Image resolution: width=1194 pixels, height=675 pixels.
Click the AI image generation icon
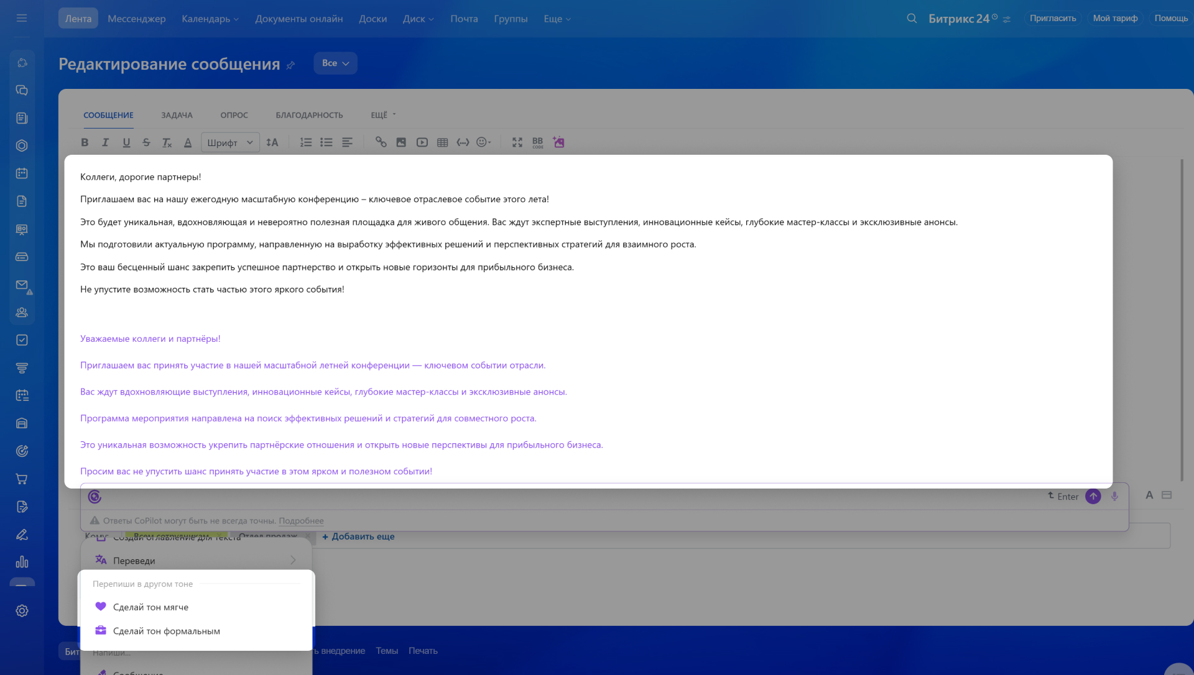point(558,142)
